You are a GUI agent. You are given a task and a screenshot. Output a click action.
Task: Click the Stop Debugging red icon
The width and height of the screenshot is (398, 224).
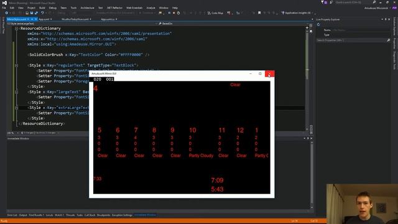[174, 13]
